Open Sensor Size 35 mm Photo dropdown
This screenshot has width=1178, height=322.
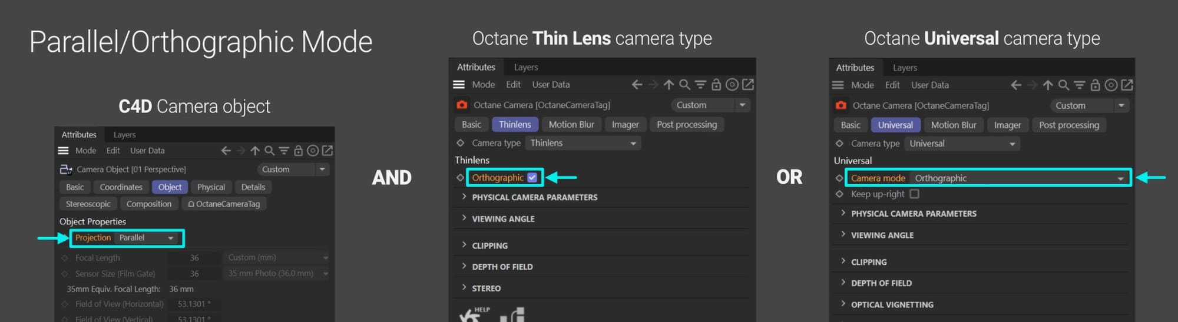[x=277, y=274]
